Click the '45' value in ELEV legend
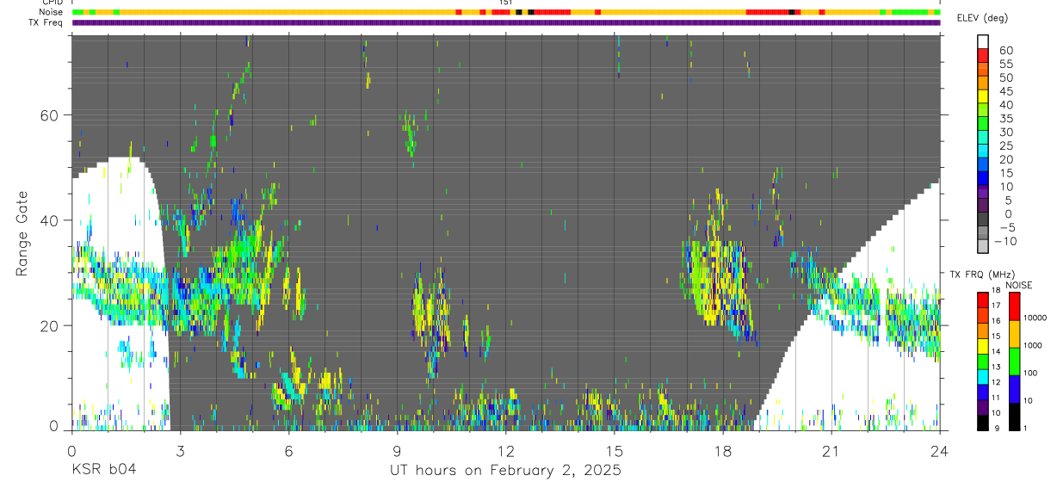This screenshot has height=488, width=1057. coord(1005,91)
